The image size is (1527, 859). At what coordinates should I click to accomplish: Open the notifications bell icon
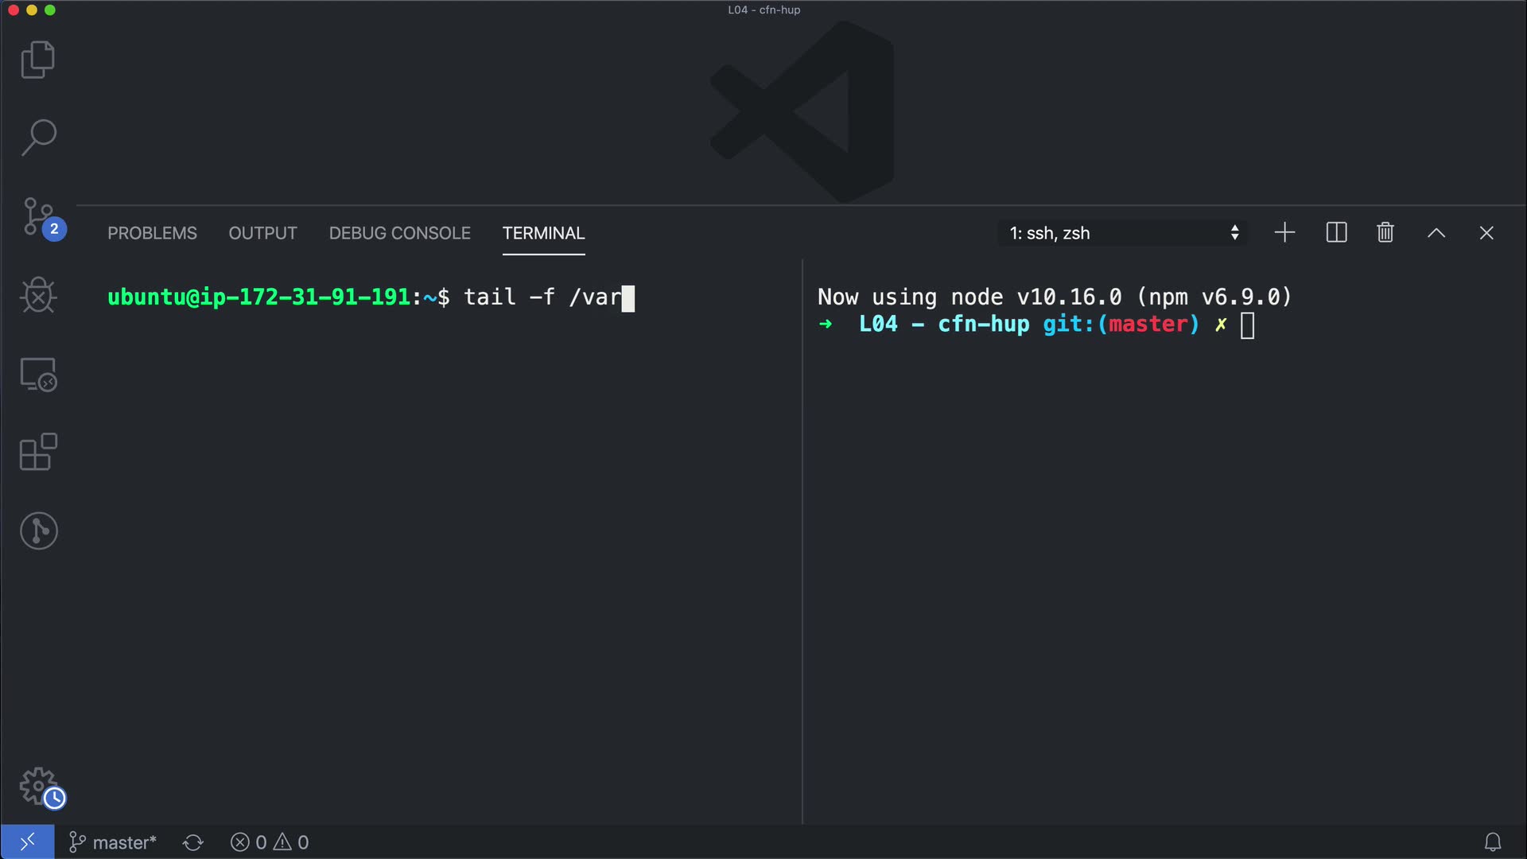(x=1493, y=842)
